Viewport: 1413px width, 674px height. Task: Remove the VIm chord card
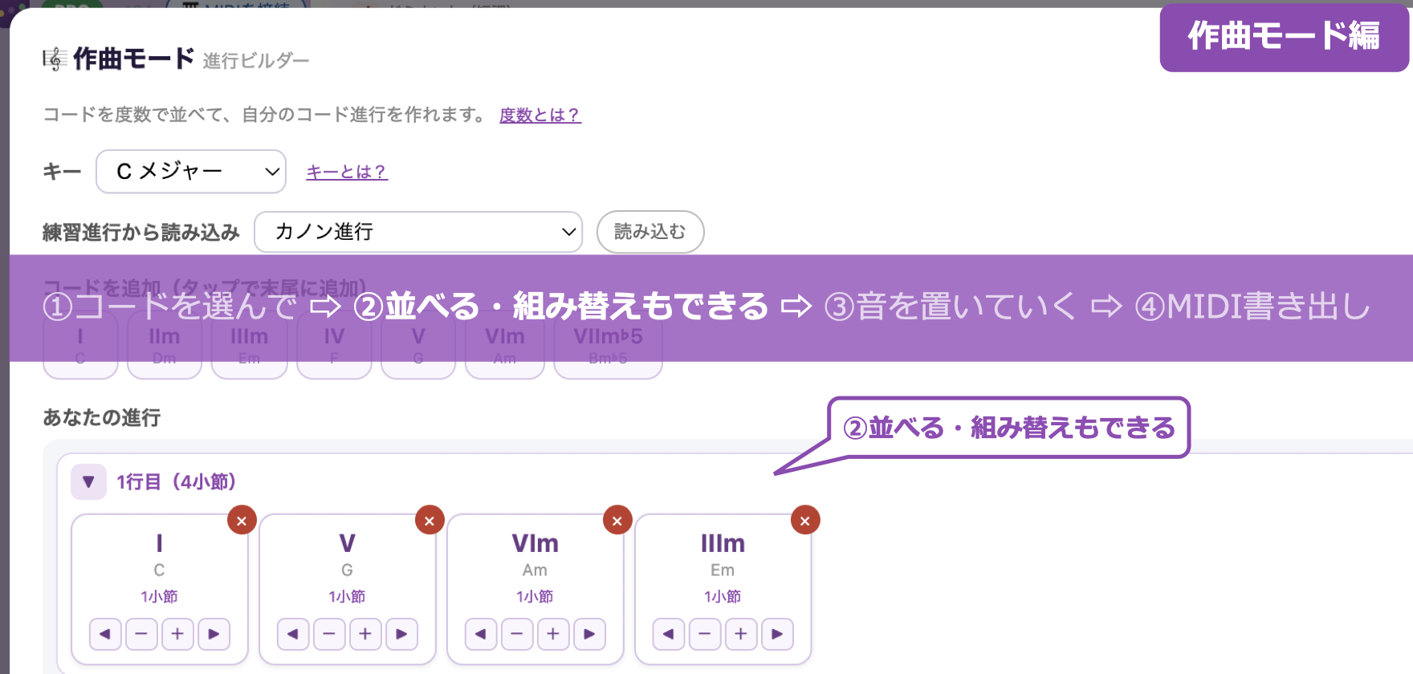(617, 520)
